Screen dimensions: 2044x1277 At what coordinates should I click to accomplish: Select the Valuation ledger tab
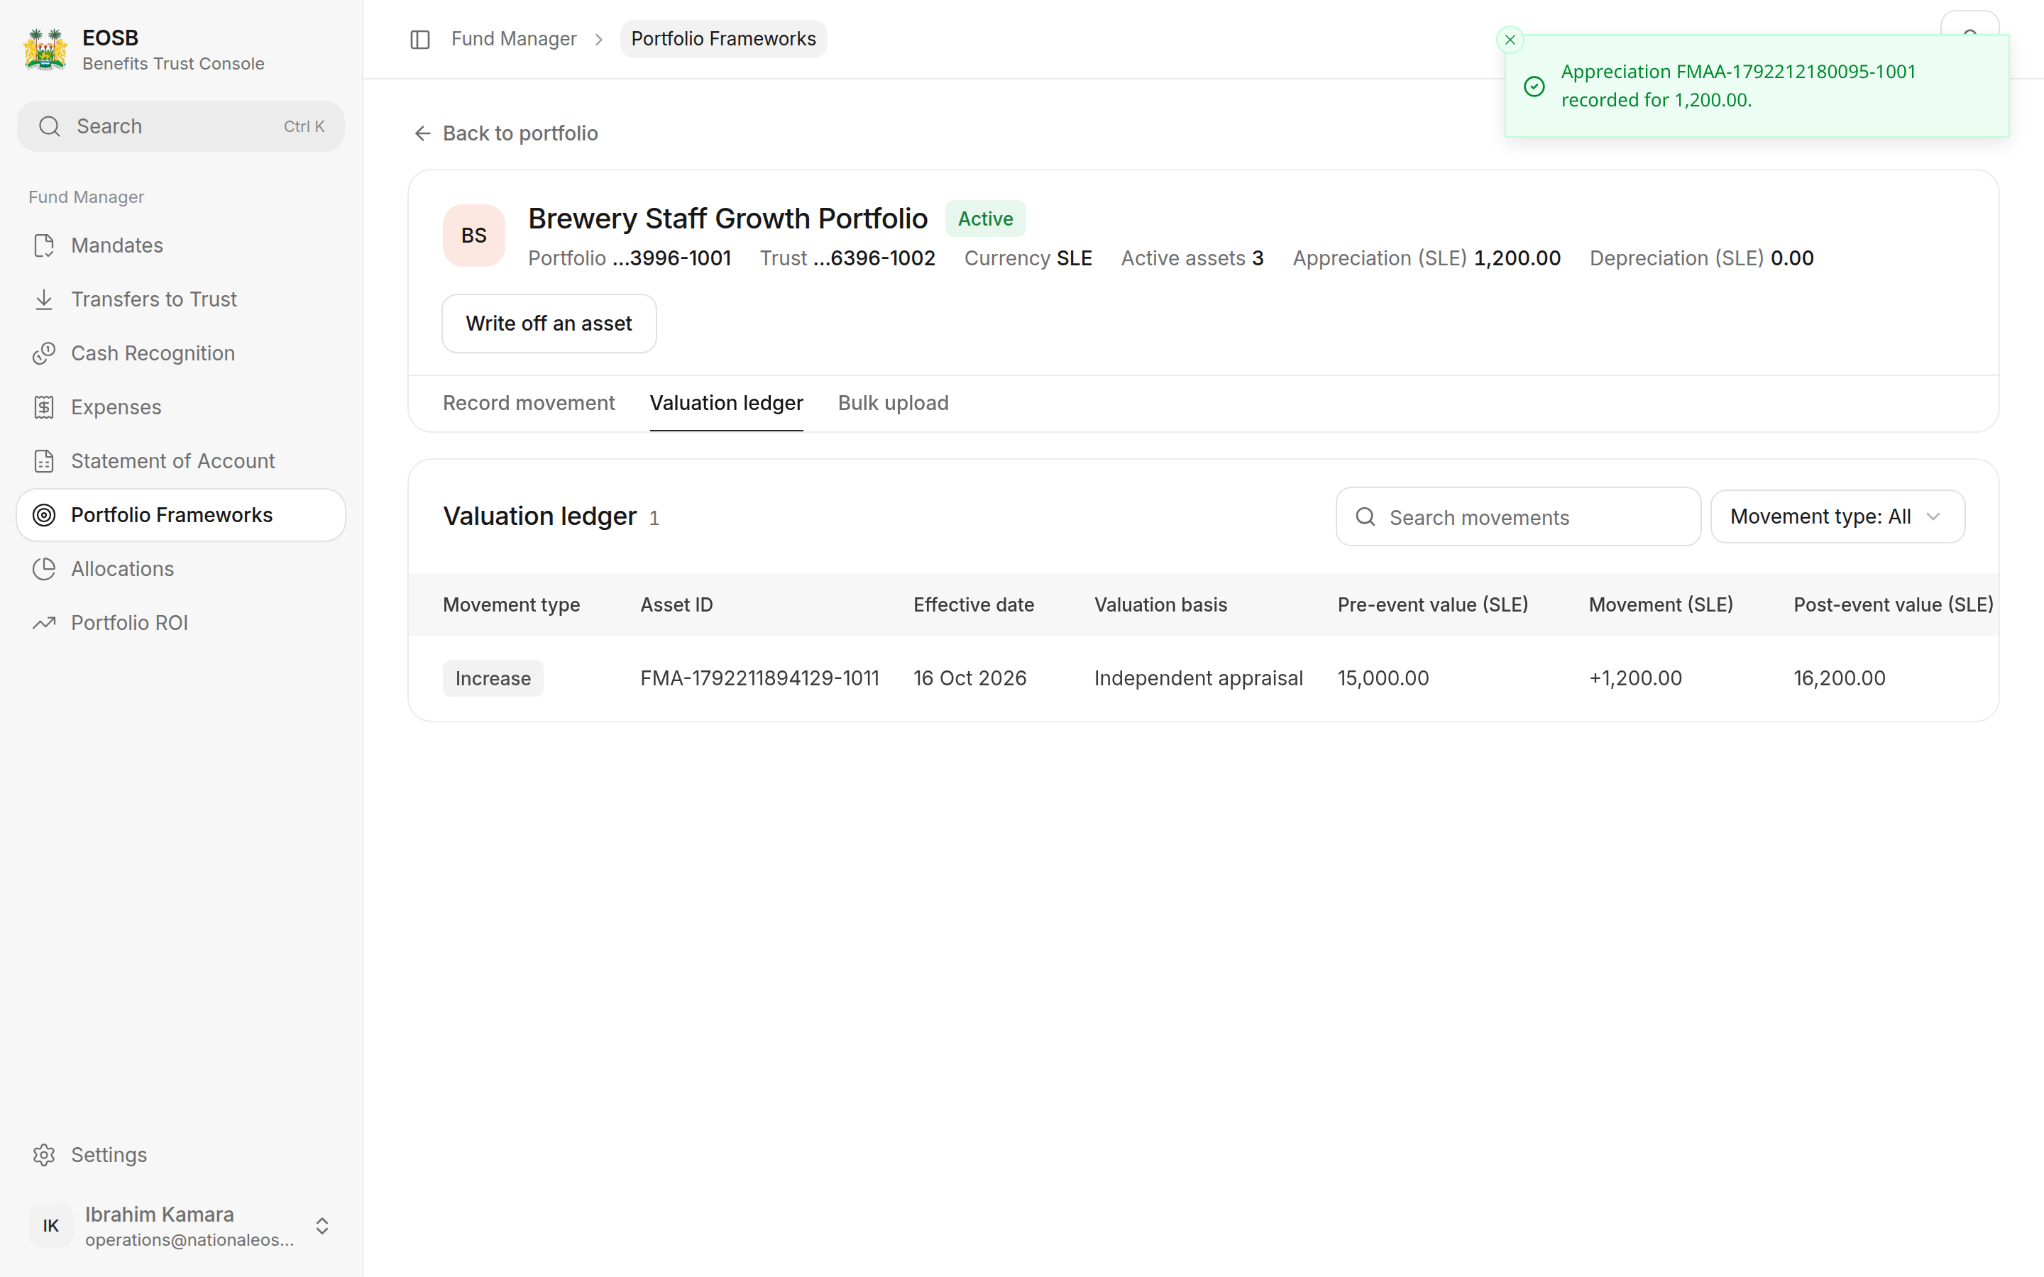726,403
